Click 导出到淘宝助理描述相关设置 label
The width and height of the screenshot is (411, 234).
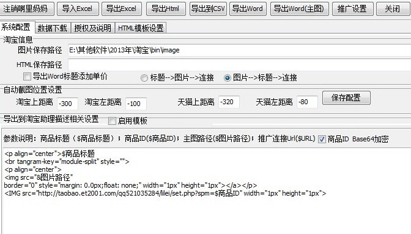click(x=51, y=119)
